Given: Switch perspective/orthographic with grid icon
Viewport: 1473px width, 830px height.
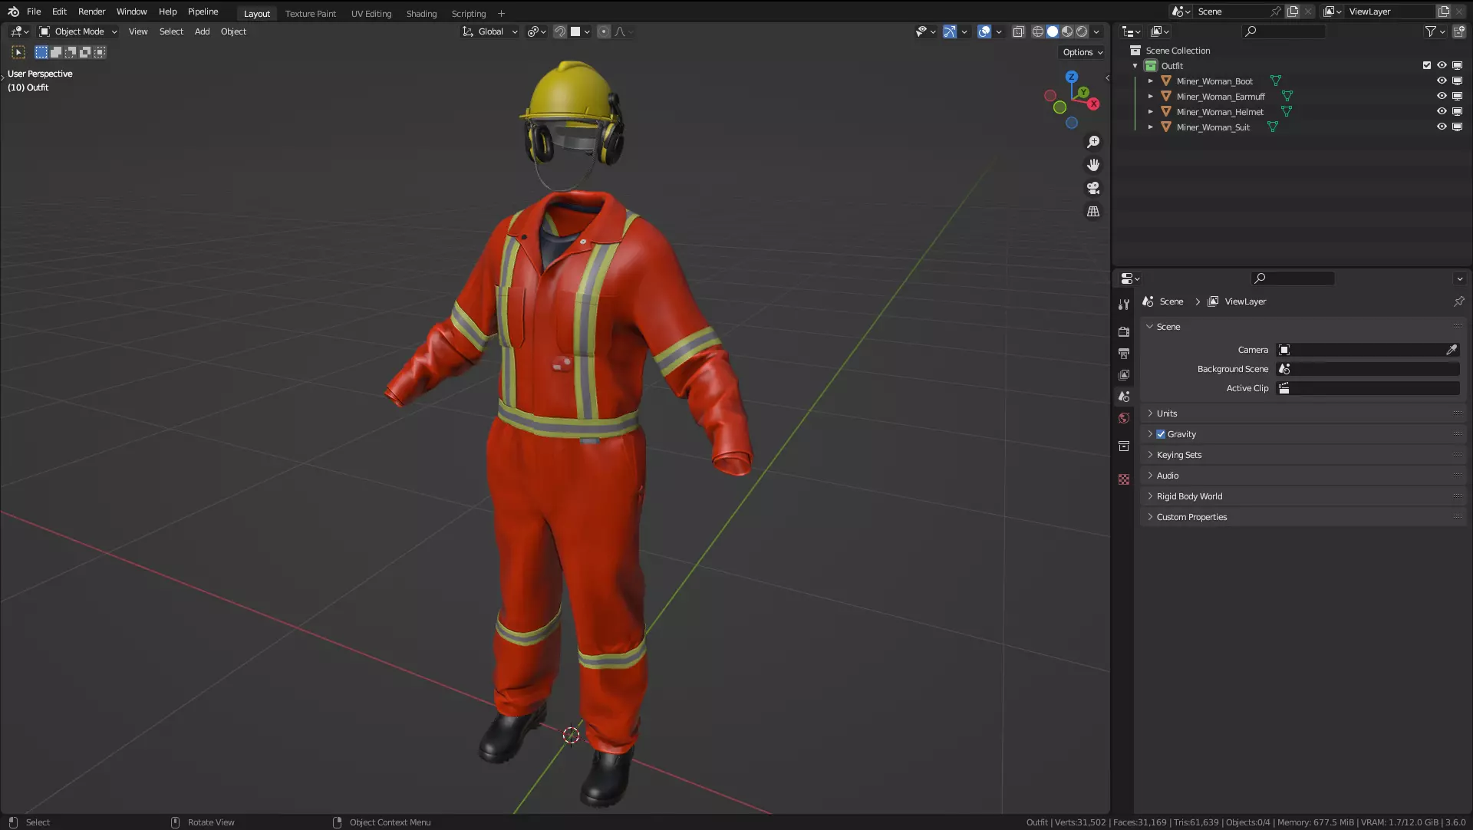Looking at the screenshot, I should (1093, 211).
